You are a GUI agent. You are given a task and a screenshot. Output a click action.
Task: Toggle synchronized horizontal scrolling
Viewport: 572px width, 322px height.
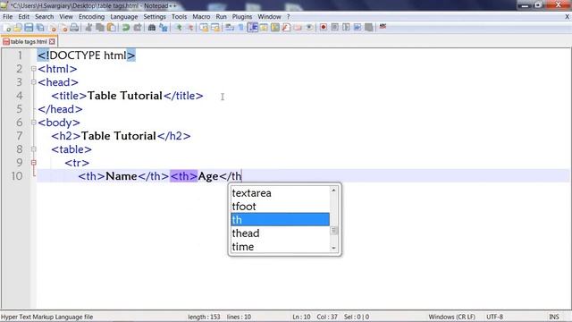click(x=215, y=28)
